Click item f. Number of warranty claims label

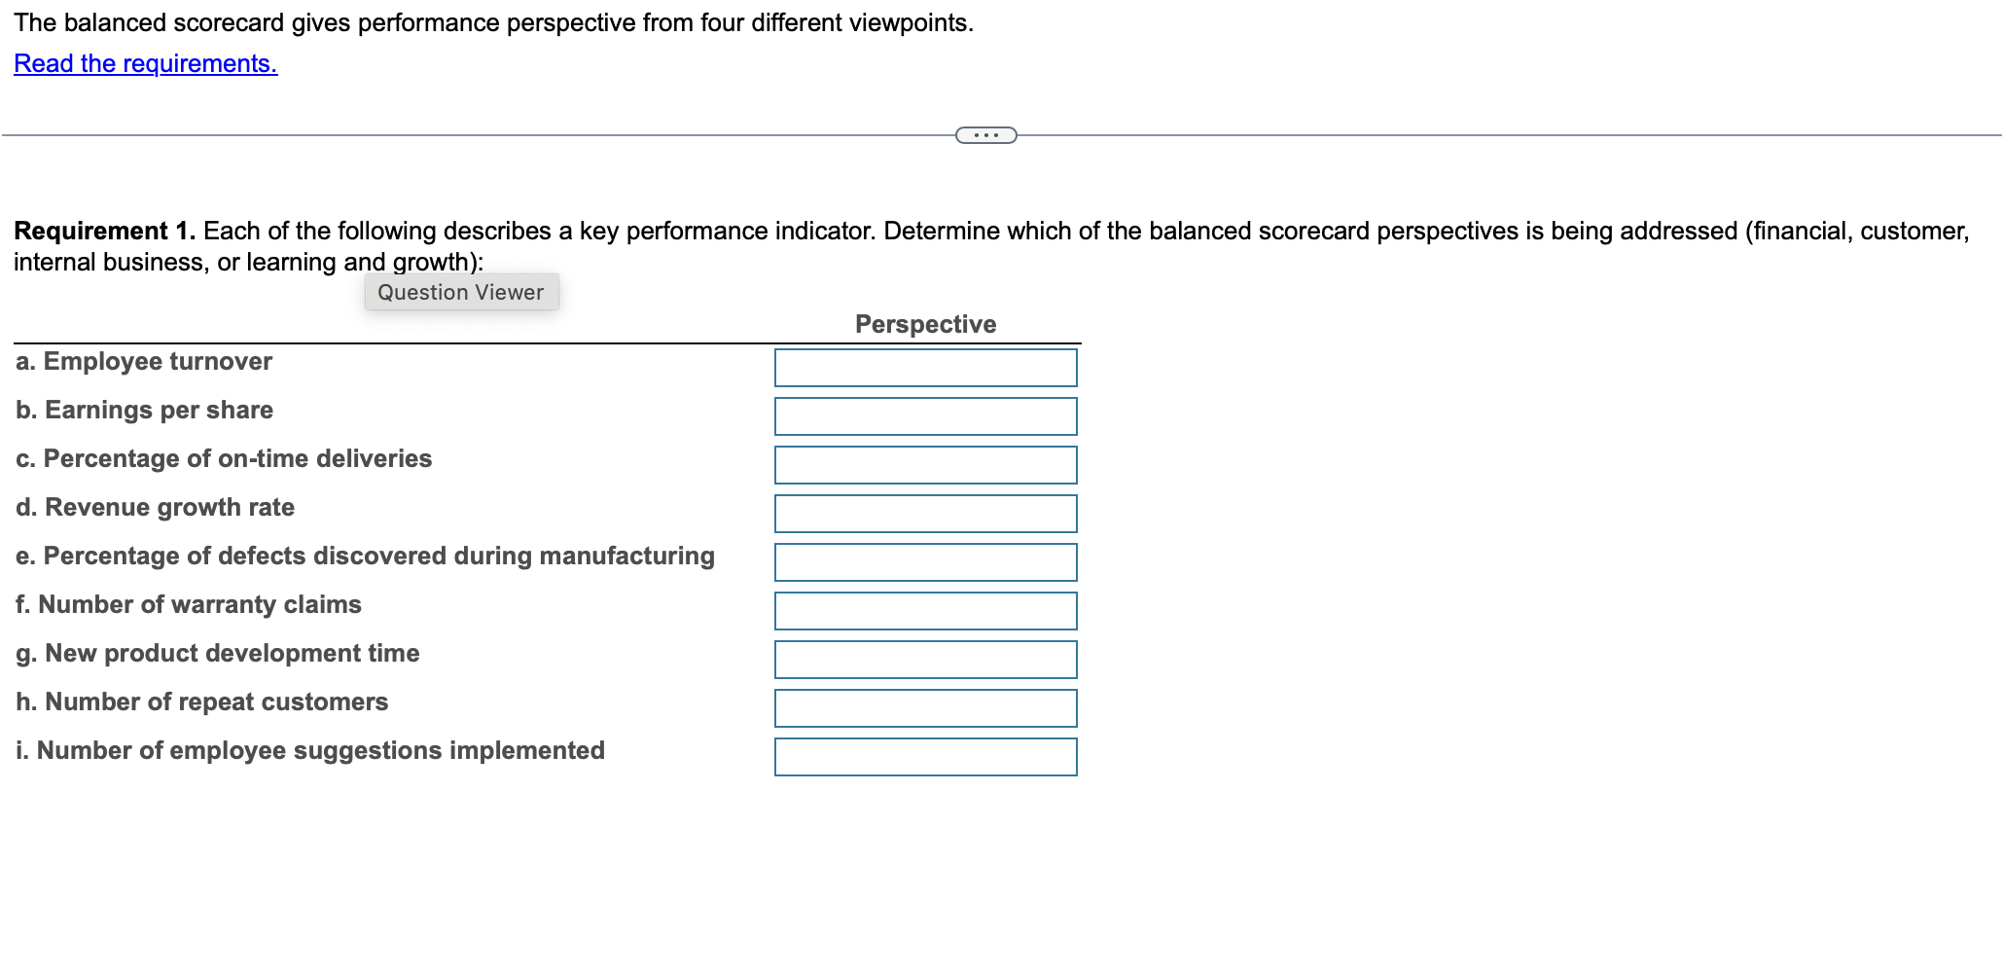pos(188,604)
